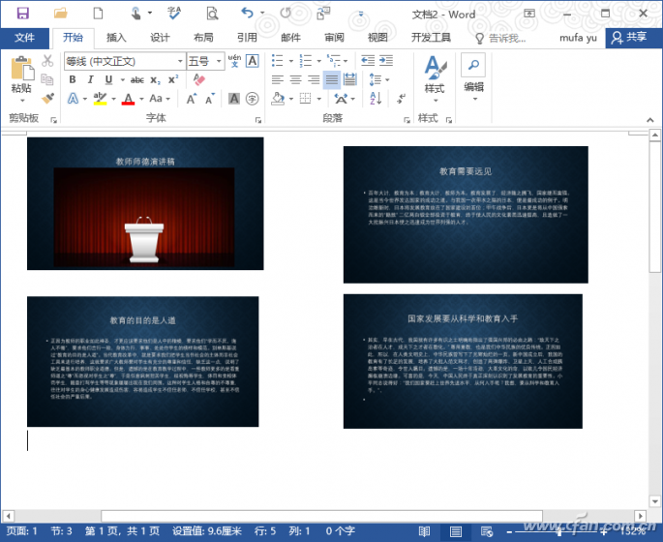This screenshot has height=542, width=663.
Task: Toggle strikethrough abc formatting
Action: [137, 80]
